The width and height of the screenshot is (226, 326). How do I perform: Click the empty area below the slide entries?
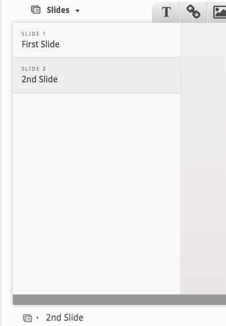click(x=97, y=194)
